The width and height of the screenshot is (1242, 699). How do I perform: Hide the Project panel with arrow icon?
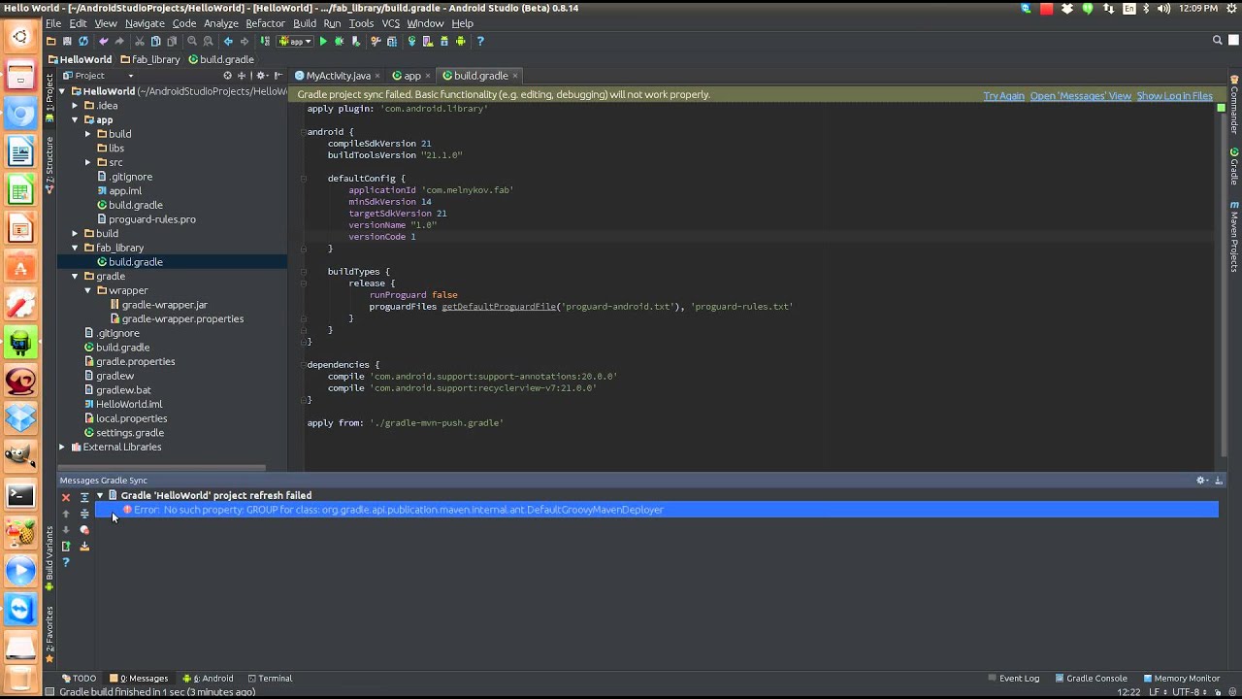(x=278, y=76)
